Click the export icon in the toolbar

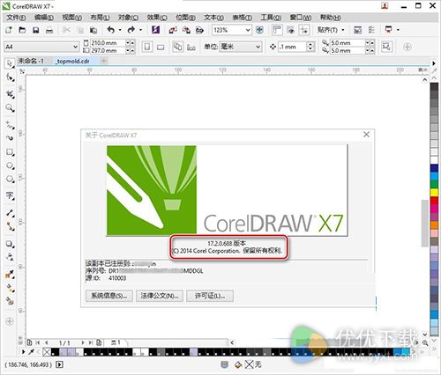(186, 30)
